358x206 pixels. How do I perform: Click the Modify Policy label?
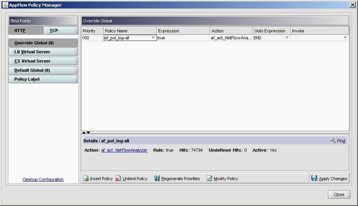pyautogui.click(x=226, y=179)
